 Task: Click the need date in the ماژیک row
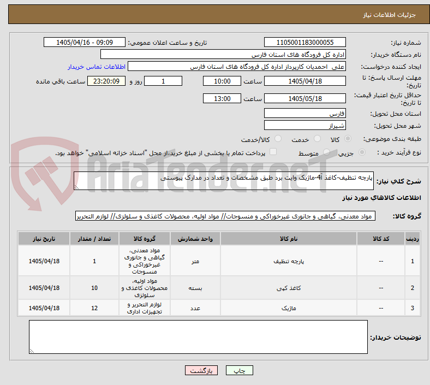(44, 308)
